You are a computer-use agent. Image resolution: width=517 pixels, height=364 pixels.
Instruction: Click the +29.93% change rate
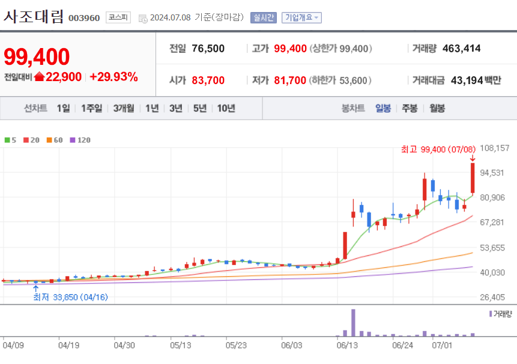point(113,77)
